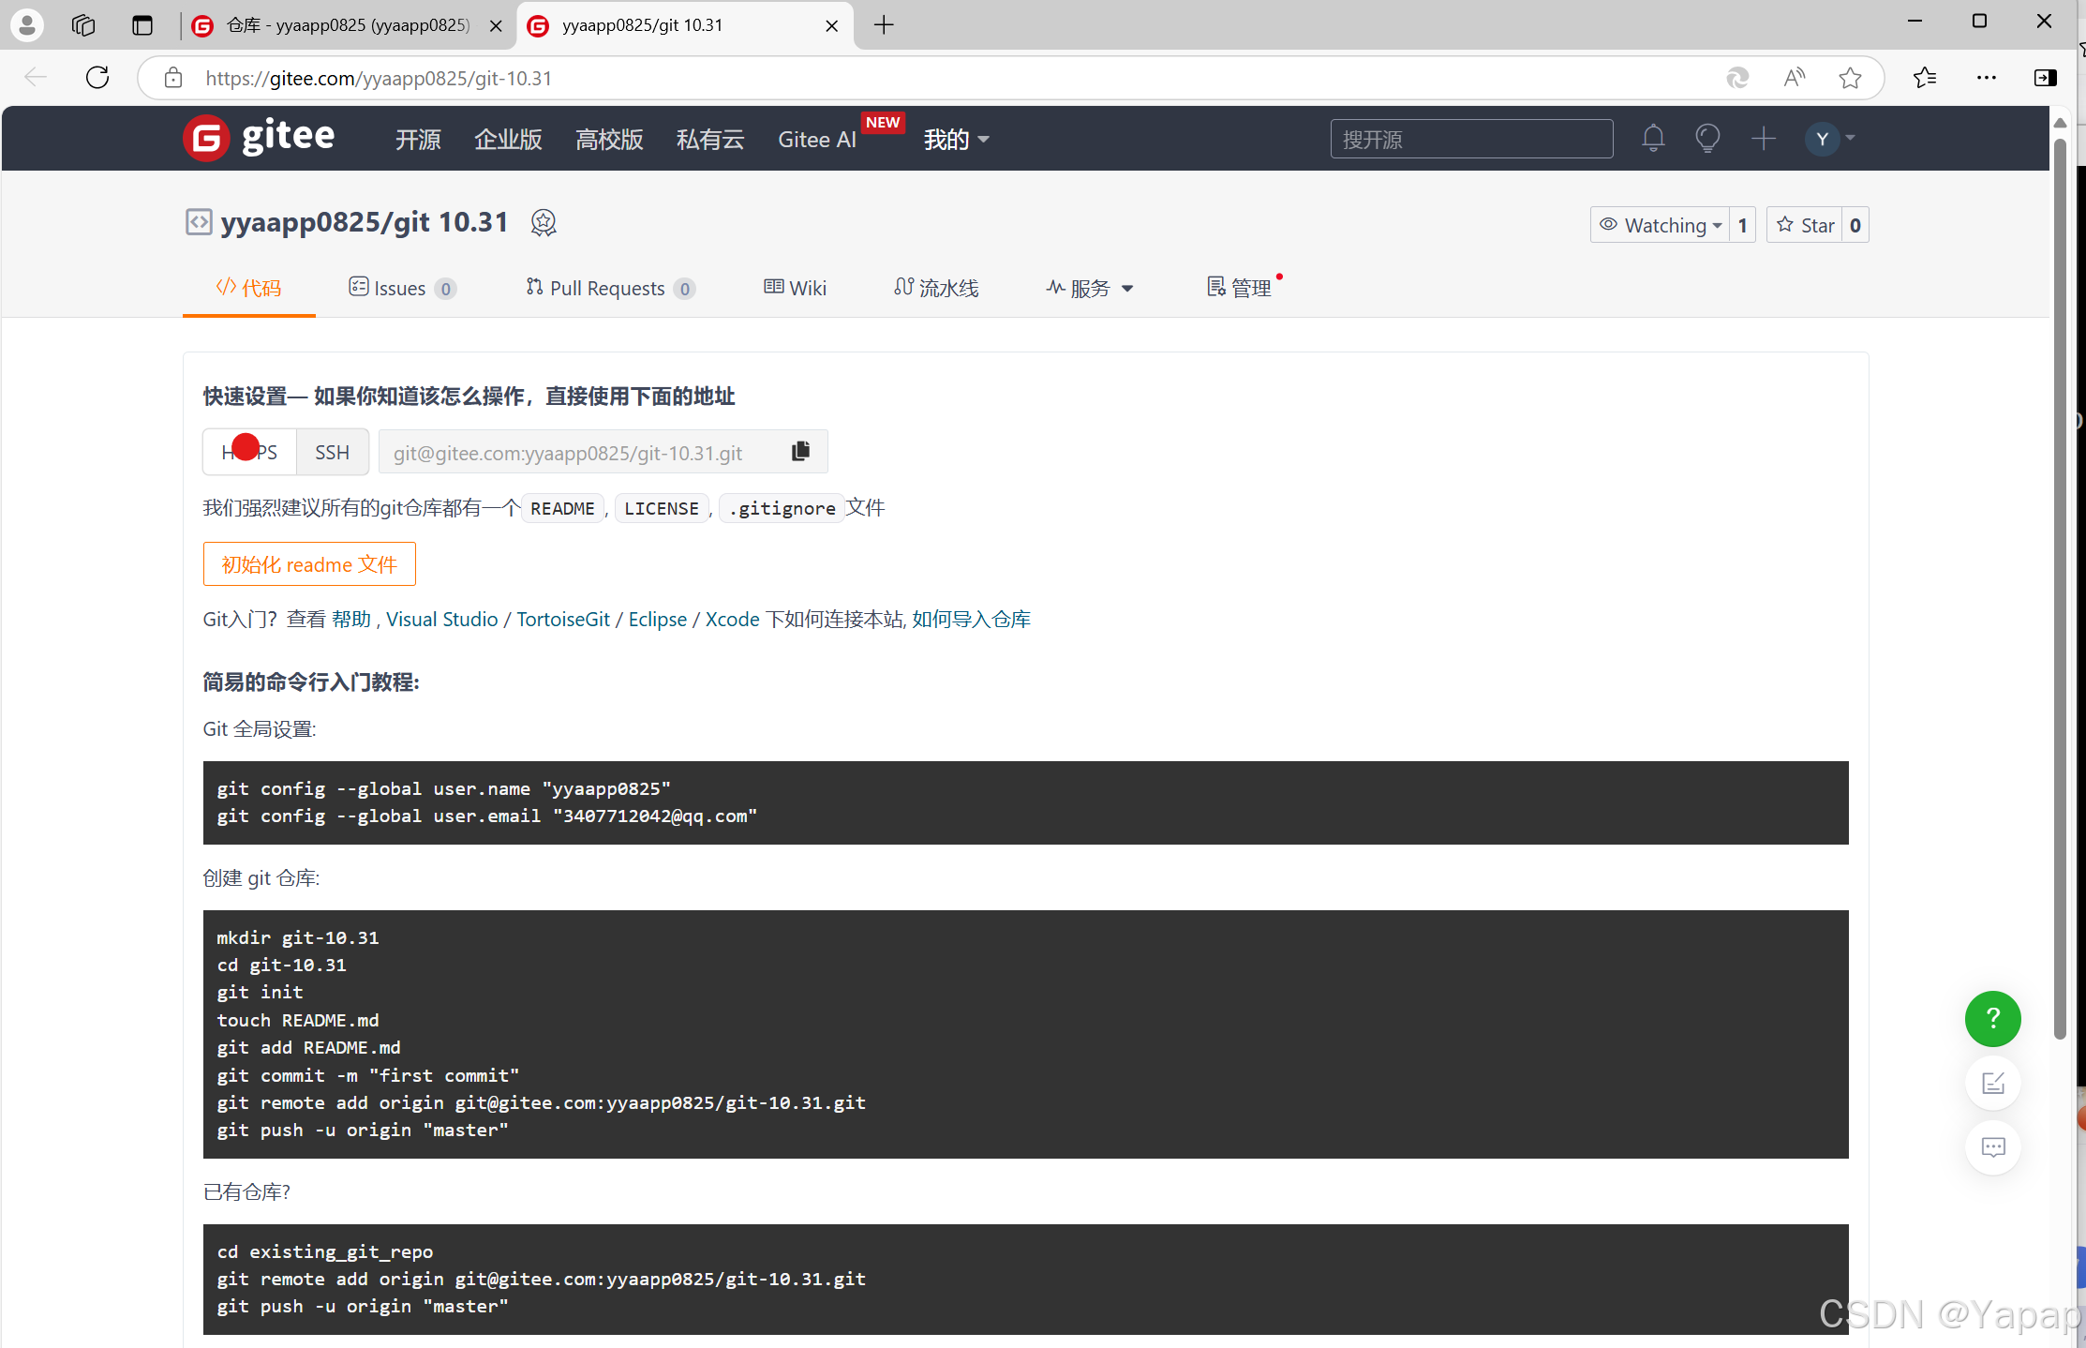
Task: Open the TortoiseGit link
Action: click(x=563, y=619)
